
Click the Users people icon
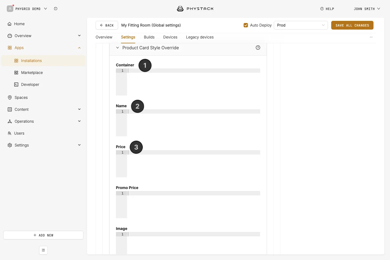pos(9,133)
